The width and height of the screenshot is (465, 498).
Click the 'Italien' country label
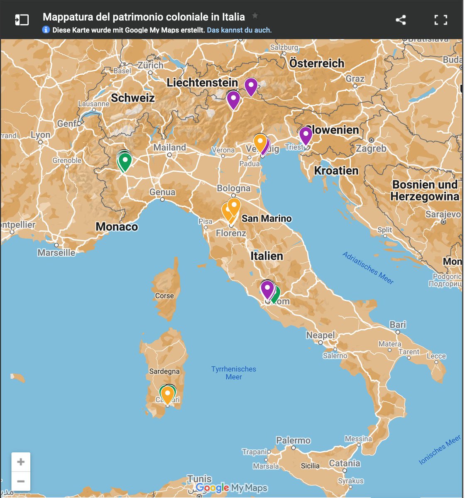coord(267,256)
